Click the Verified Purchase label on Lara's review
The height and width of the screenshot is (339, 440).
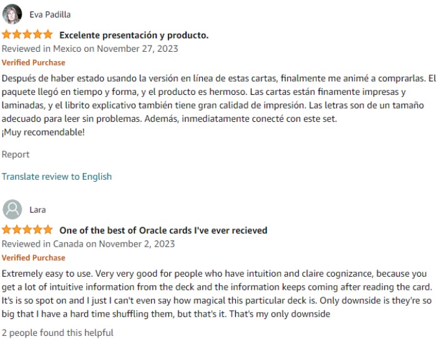(x=33, y=257)
